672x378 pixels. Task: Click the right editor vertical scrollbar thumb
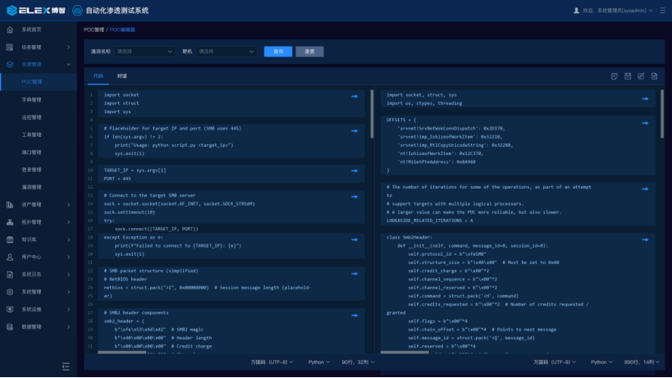(x=662, y=114)
